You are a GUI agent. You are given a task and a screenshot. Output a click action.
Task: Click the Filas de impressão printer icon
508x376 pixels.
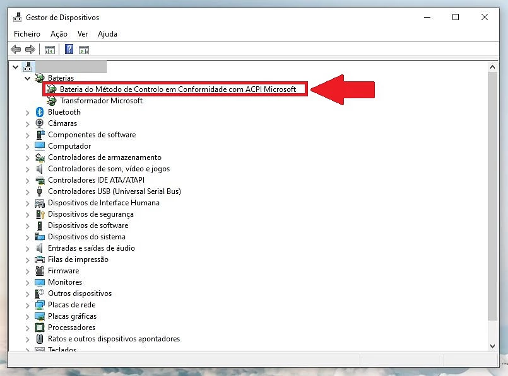(40, 259)
